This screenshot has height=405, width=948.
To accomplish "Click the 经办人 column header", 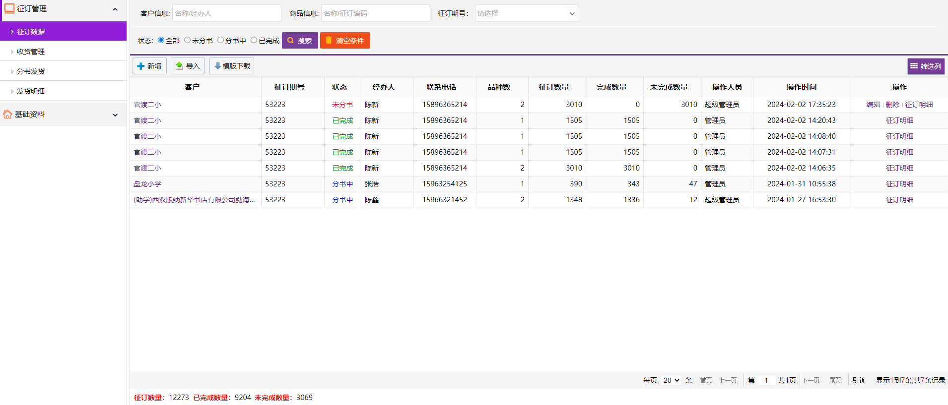I will pos(387,87).
